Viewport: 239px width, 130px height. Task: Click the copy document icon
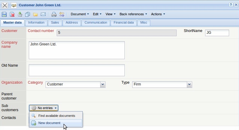coord(28,14)
